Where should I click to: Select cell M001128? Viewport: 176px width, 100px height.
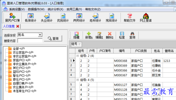coord(122,90)
